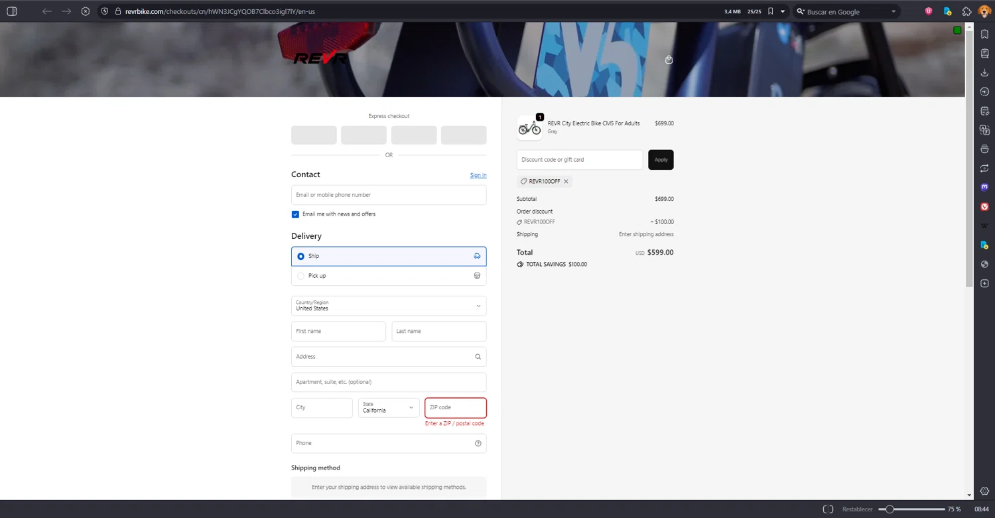Image resolution: width=995 pixels, height=518 pixels.
Task: Click the Sign in link
Action: tap(478, 175)
